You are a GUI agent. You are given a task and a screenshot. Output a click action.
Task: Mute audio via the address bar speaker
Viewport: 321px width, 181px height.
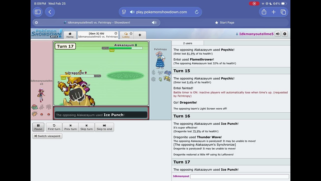click(132, 12)
